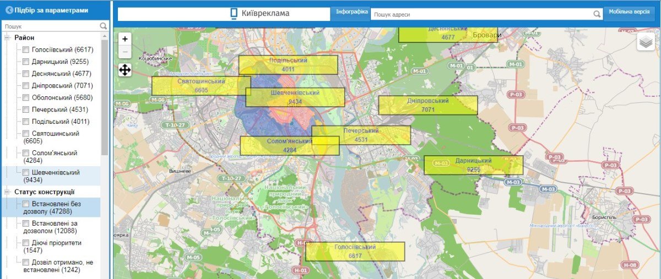Click the Святошинський 6605 map label
661x279 pixels.
tap(201, 85)
